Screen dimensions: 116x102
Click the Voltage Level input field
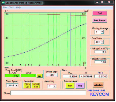click(x=100, y=52)
